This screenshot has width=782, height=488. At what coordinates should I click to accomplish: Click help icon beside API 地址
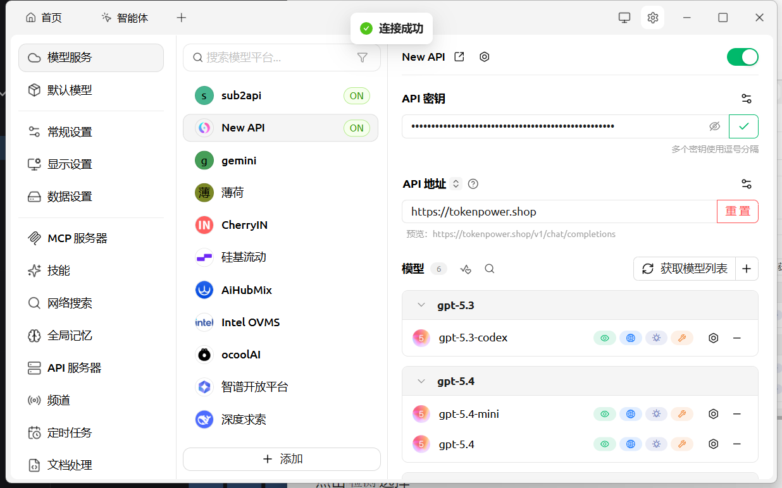click(x=473, y=184)
